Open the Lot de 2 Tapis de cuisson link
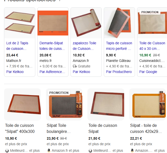Image resolution: width=167 pixels, height=153 pixels. [x=17, y=46]
